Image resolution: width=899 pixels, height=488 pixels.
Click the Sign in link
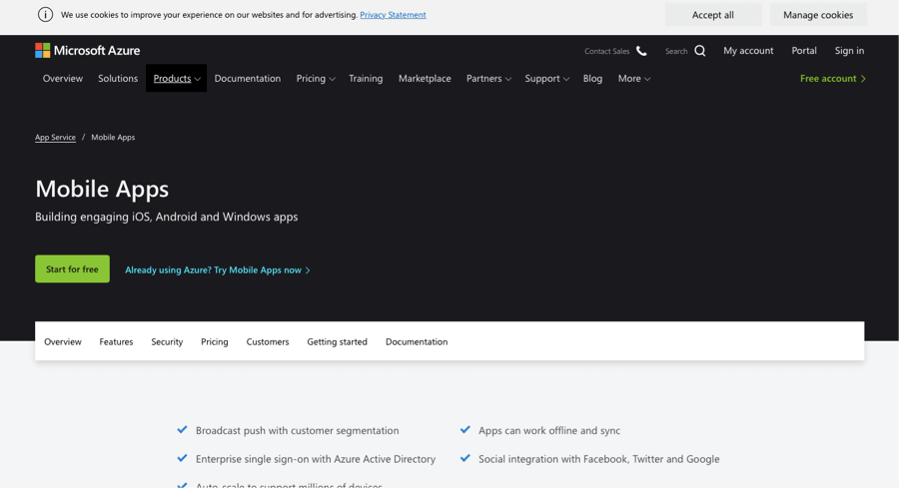click(x=849, y=51)
